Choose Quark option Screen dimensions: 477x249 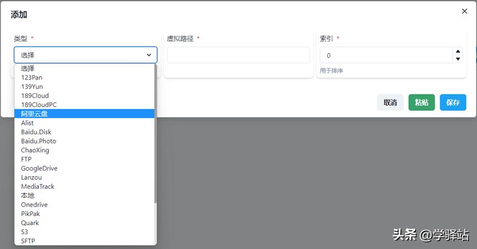pos(84,223)
